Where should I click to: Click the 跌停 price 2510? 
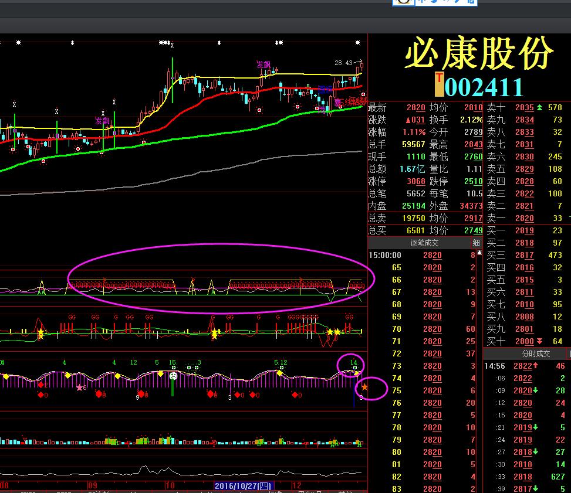[474, 181]
